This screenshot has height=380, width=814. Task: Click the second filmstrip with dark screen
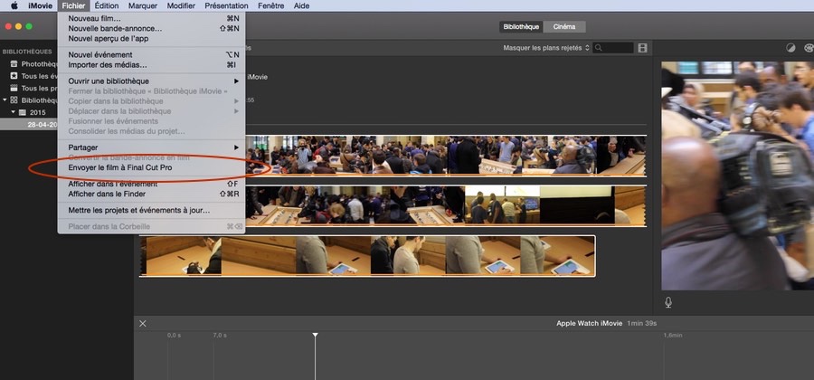pyautogui.click(x=445, y=205)
